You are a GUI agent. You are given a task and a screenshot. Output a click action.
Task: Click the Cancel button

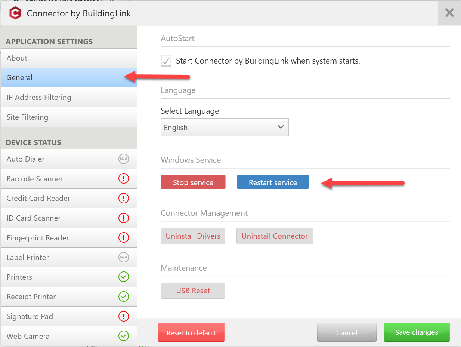pyautogui.click(x=347, y=332)
